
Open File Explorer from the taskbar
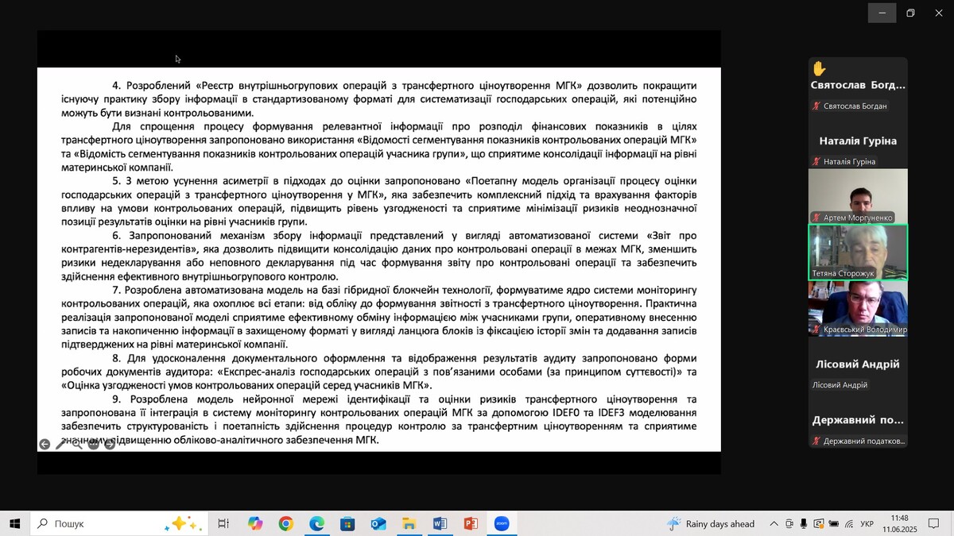click(x=409, y=523)
